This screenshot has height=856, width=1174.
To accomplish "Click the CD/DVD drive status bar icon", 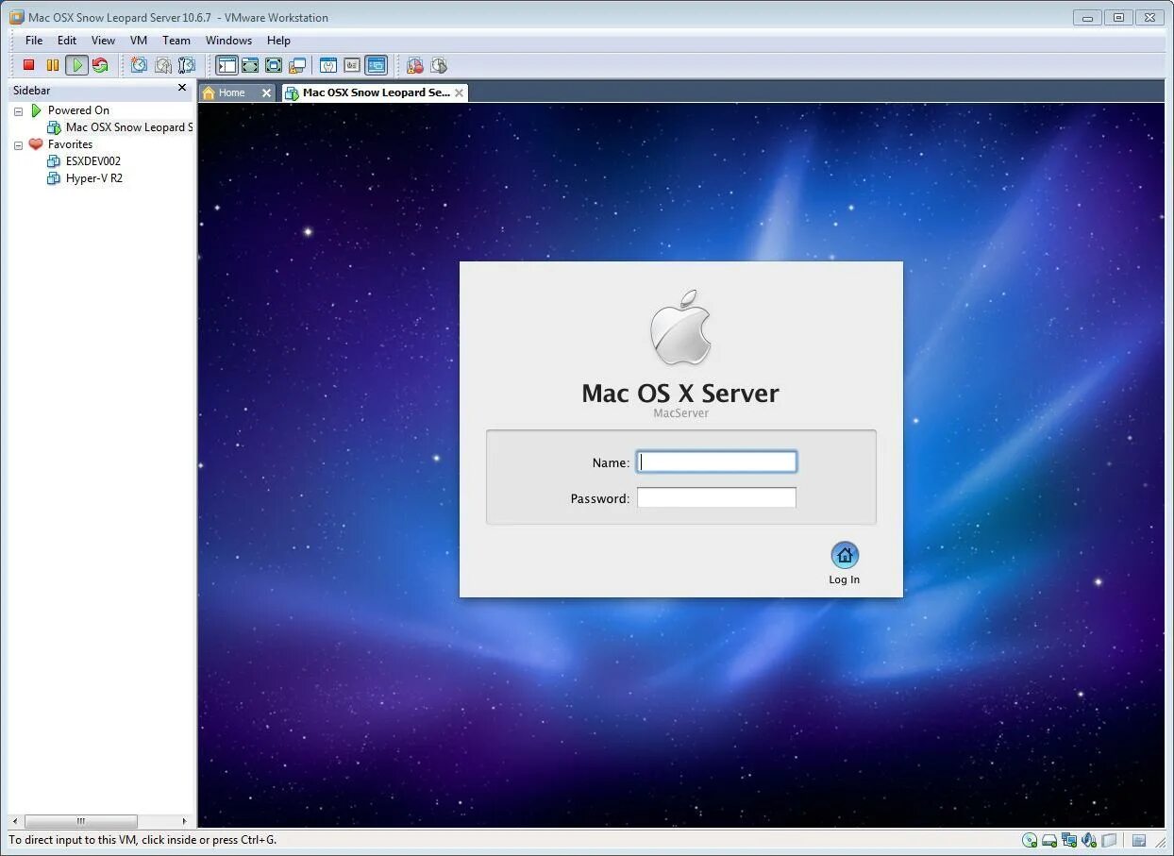I will coord(1030,840).
